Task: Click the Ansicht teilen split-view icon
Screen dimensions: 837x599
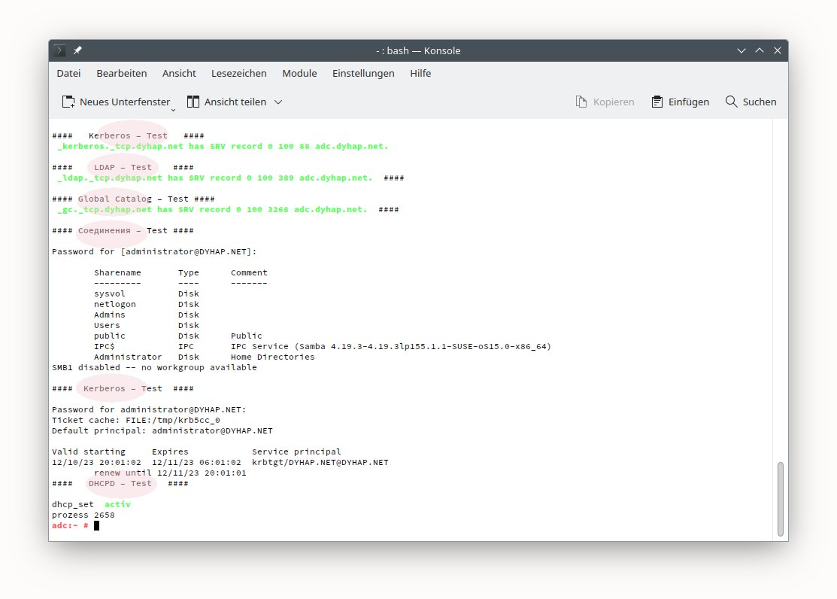Action: coord(193,102)
